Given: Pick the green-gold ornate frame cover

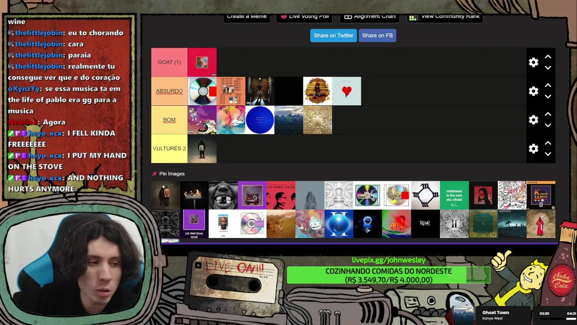Looking at the screenshot, I should pos(483,224).
